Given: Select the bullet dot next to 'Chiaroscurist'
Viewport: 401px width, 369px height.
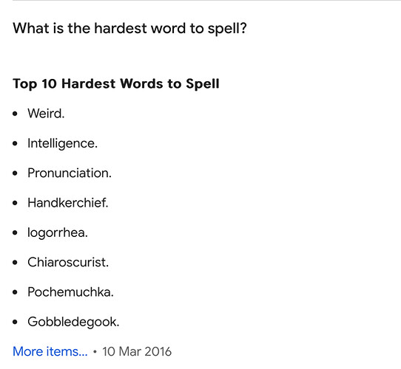Looking at the screenshot, I should tap(15, 263).
